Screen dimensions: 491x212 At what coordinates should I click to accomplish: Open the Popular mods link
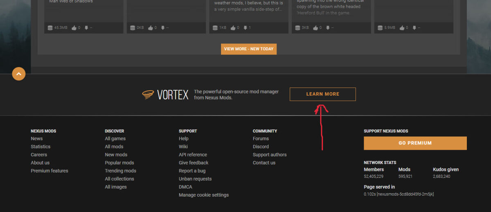click(119, 163)
